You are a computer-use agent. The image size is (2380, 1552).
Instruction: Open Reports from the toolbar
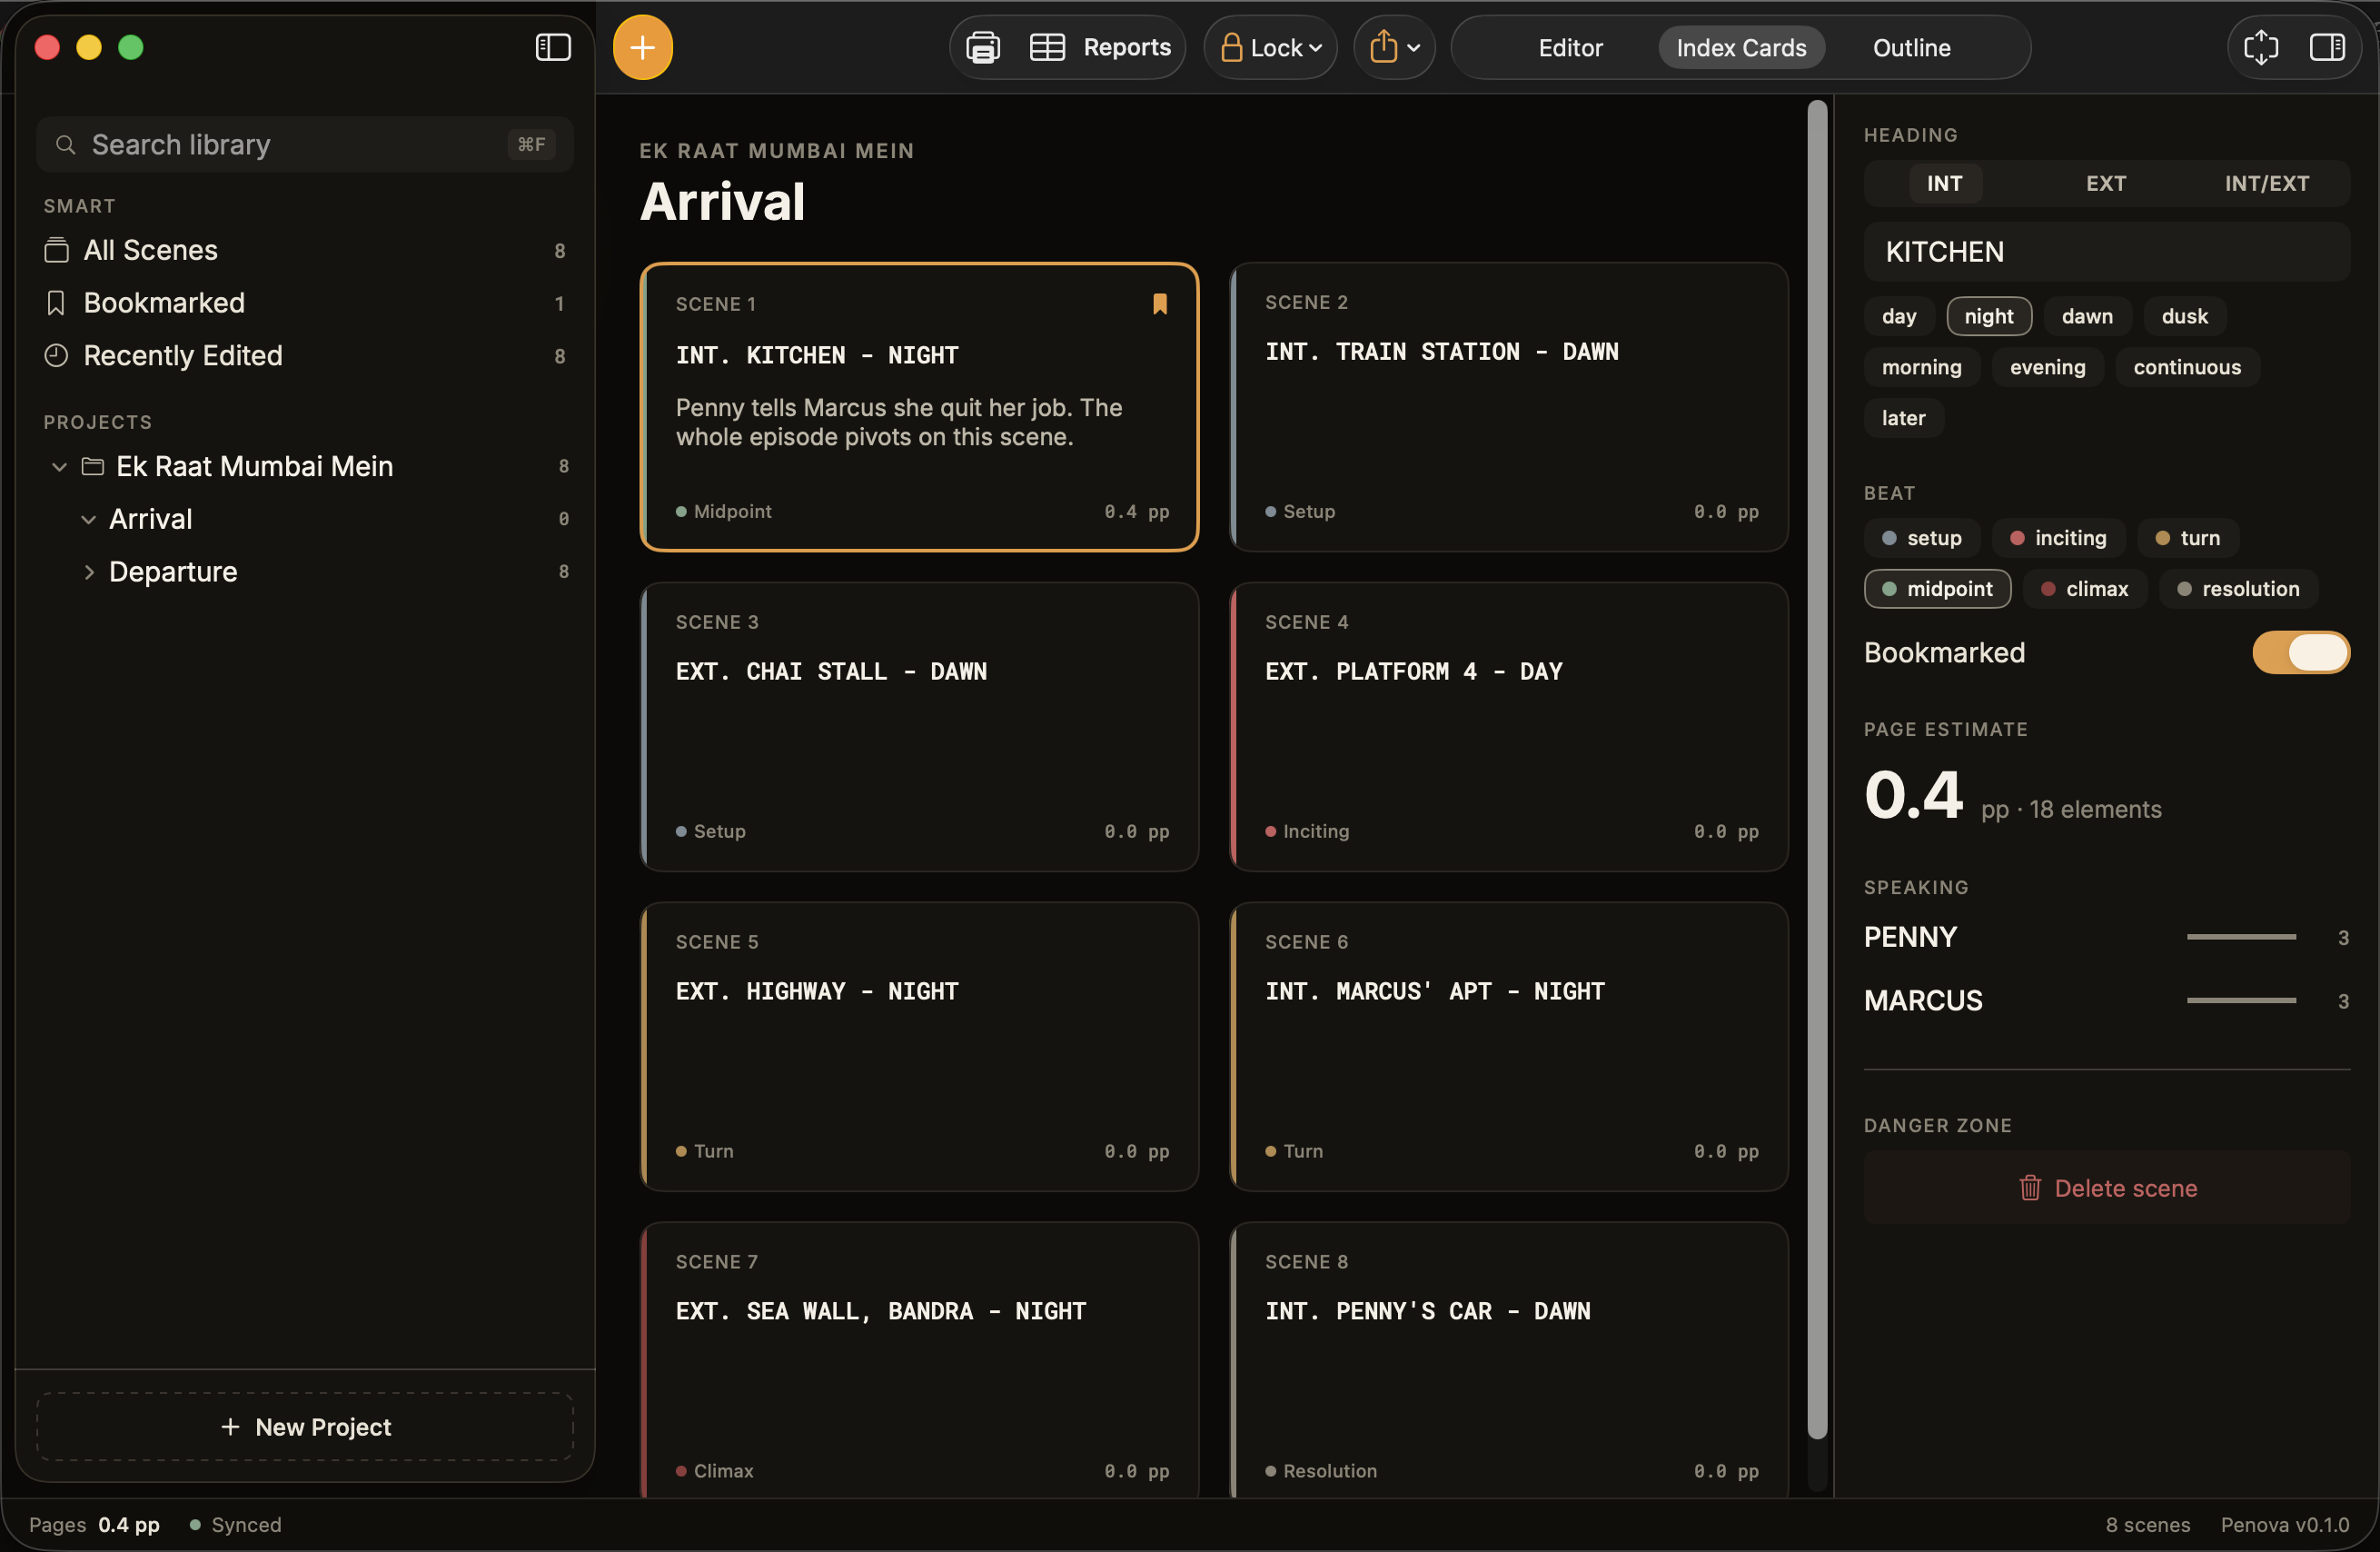click(x=1127, y=47)
